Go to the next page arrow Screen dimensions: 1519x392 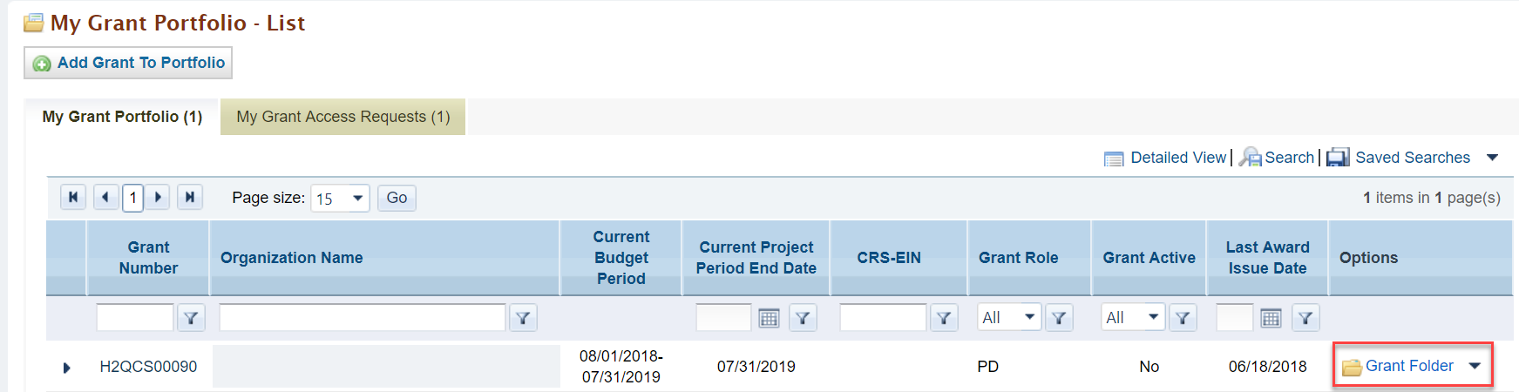point(158,197)
